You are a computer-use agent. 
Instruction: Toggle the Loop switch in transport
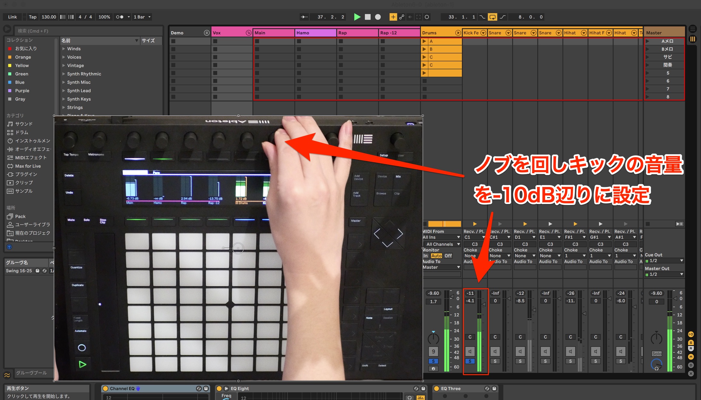(492, 17)
